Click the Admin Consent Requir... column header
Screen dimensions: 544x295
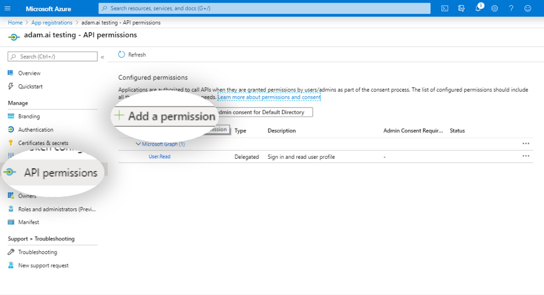click(x=413, y=131)
